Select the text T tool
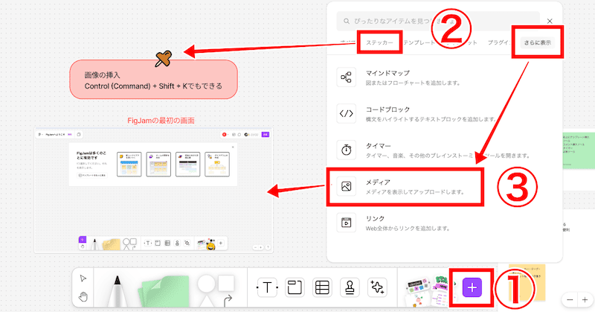Image resolution: width=595 pixels, height=312 pixels. click(266, 287)
